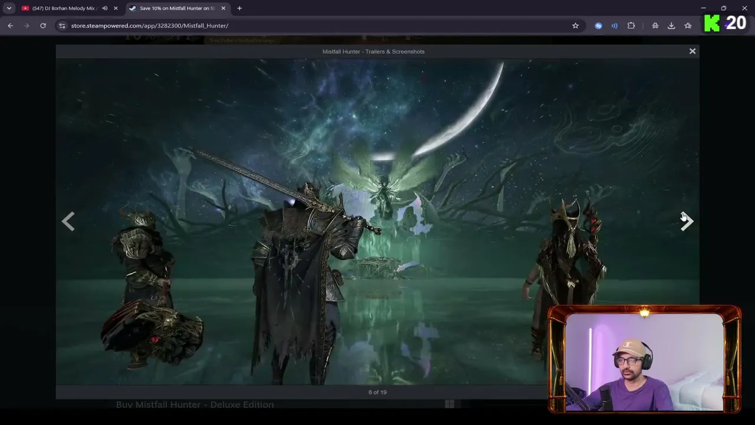Click the sound-wave extension icon in toolbar
The width and height of the screenshot is (755, 425).
tap(615, 25)
